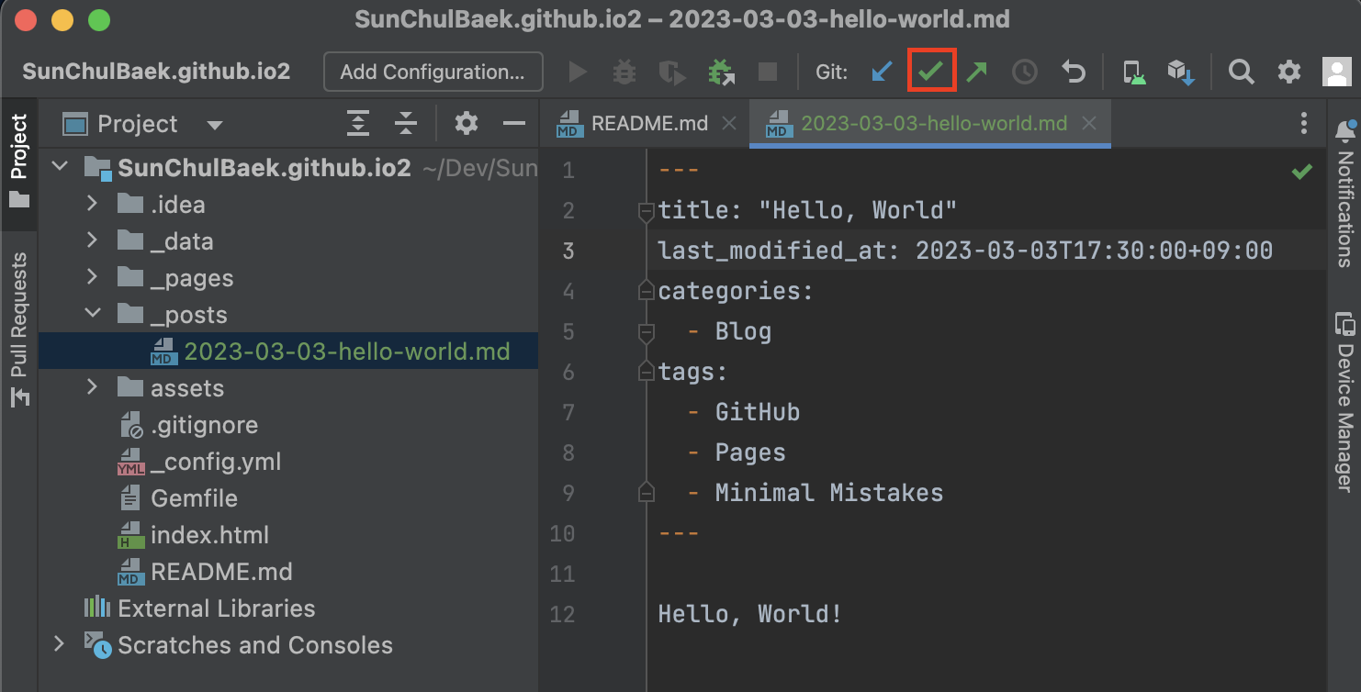Toggle the Notifications tool window

pyautogui.click(x=1344, y=193)
